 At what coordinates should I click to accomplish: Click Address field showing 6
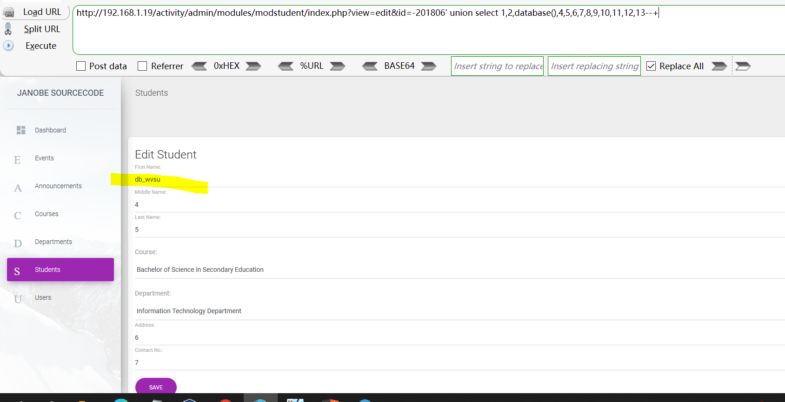(x=460, y=337)
